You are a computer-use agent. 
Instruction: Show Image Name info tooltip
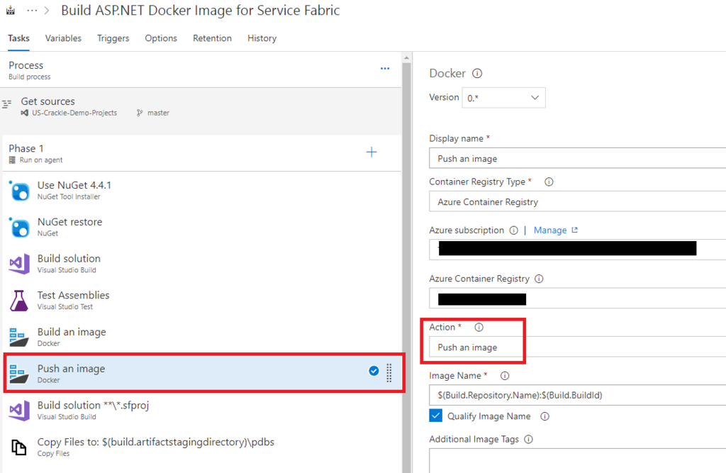(x=505, y=376)
